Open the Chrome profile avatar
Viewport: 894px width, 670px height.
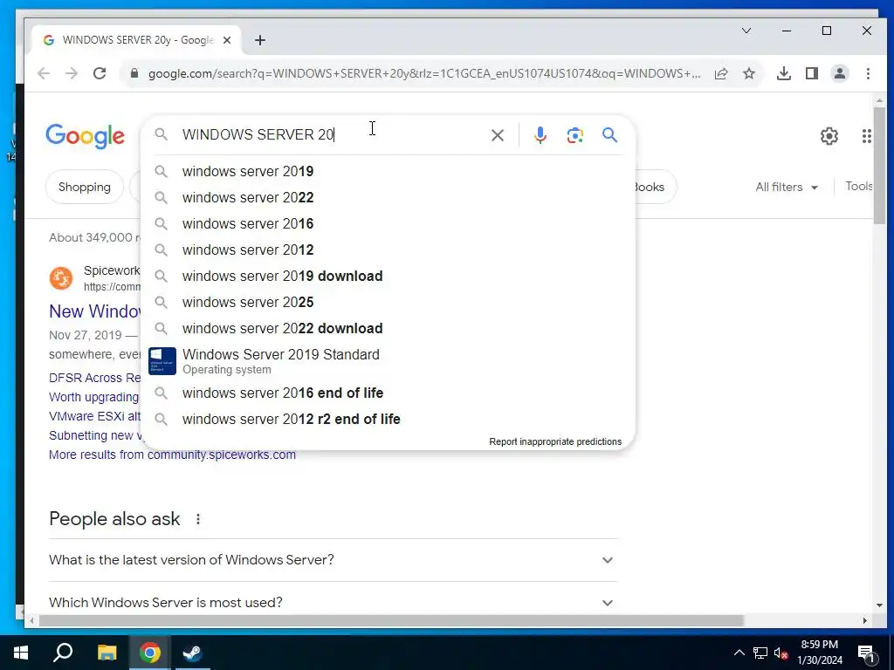(x=840, y=73)
